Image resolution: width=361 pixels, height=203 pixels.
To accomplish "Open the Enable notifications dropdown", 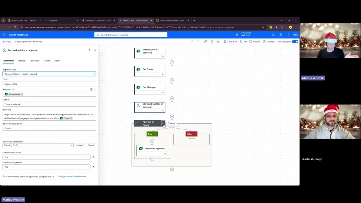I will [46, 157].
